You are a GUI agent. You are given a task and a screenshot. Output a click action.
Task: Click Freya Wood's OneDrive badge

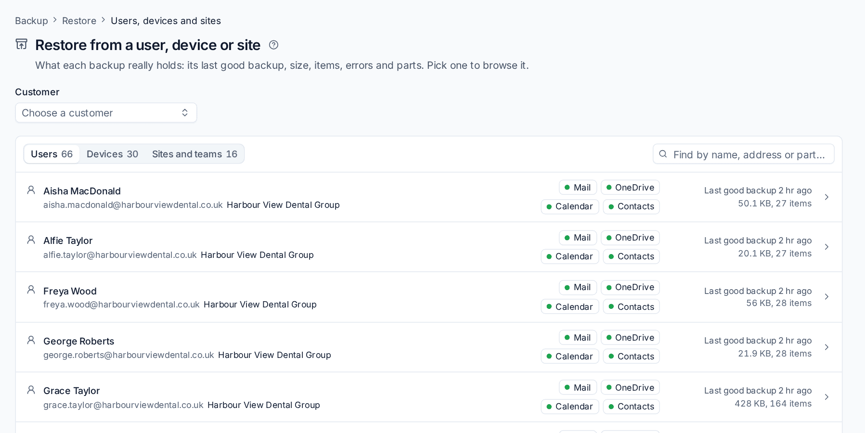[x=630, y=287]
